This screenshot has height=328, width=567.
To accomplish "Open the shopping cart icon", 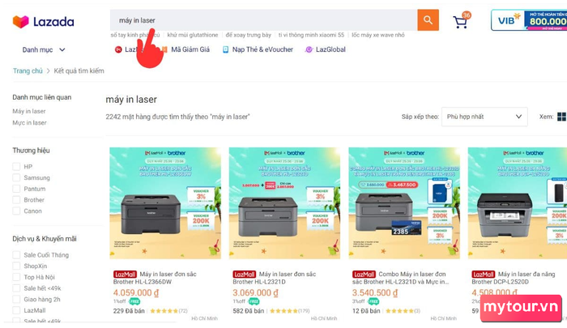I will (x=462, y=21).
